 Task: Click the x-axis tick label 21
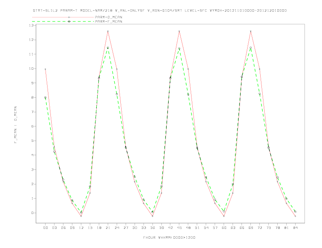[x=108, y=228]
